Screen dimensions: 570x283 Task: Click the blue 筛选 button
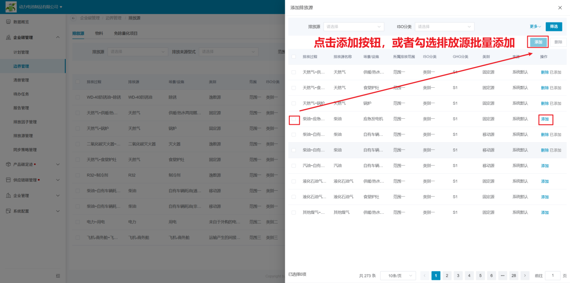(553, 27)
